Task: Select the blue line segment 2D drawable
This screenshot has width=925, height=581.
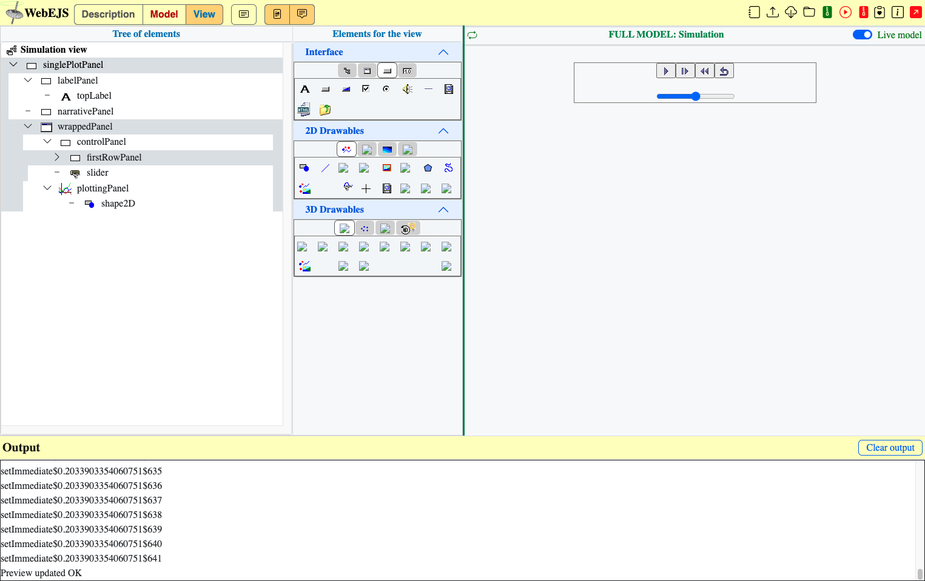Action: point(326,168)
